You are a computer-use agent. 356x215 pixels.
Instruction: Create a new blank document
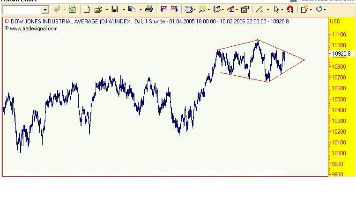87,9
